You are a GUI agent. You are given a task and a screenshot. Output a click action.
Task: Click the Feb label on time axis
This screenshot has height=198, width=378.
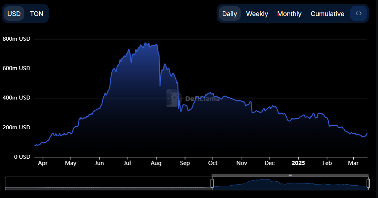coord(327,163)
